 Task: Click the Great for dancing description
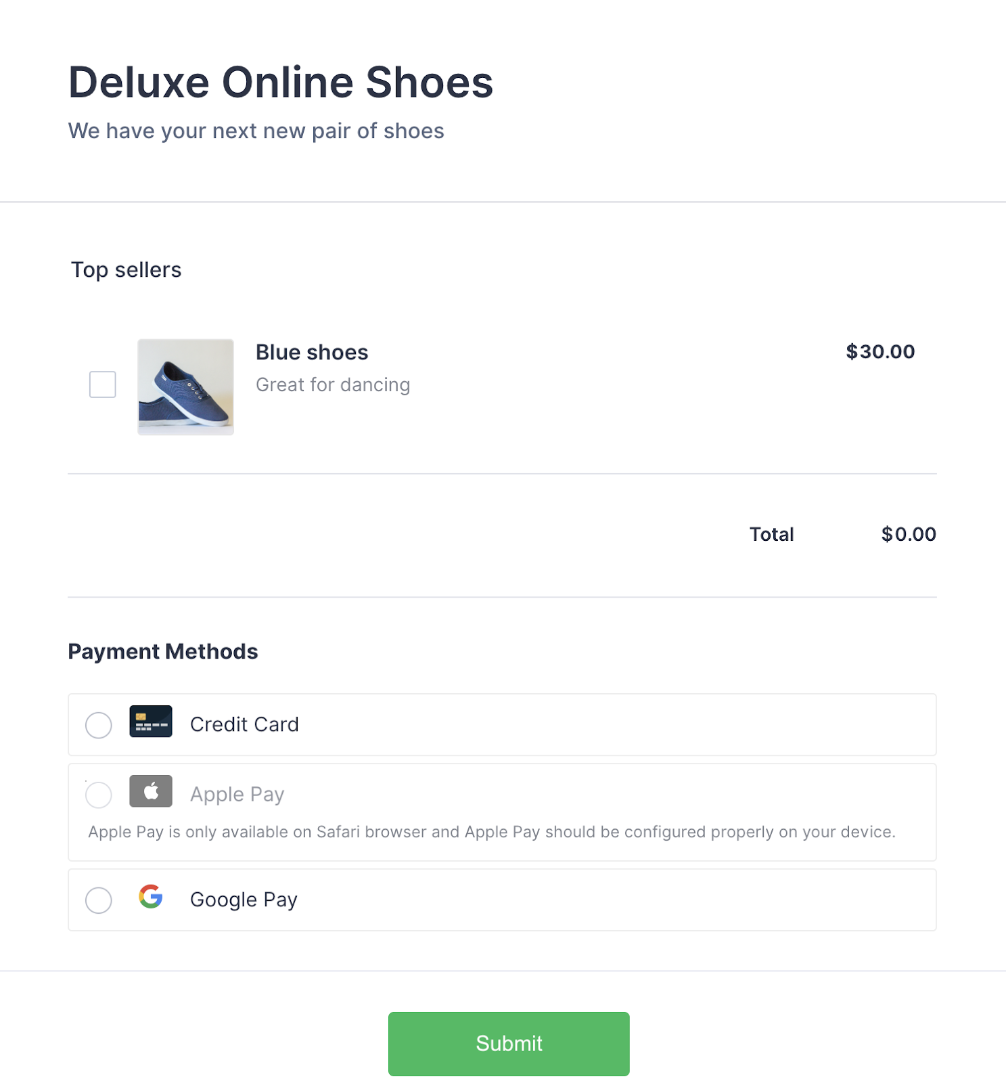333,385
